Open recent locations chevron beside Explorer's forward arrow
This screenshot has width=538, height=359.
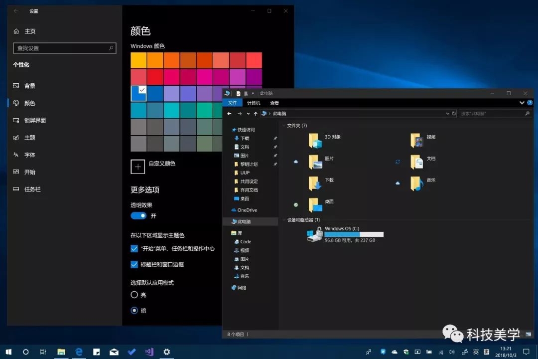248,113
